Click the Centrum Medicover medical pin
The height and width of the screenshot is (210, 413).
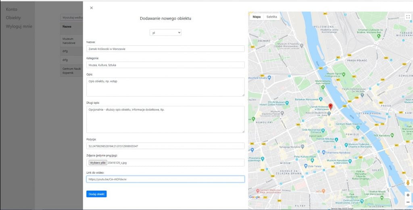(258, 191)
